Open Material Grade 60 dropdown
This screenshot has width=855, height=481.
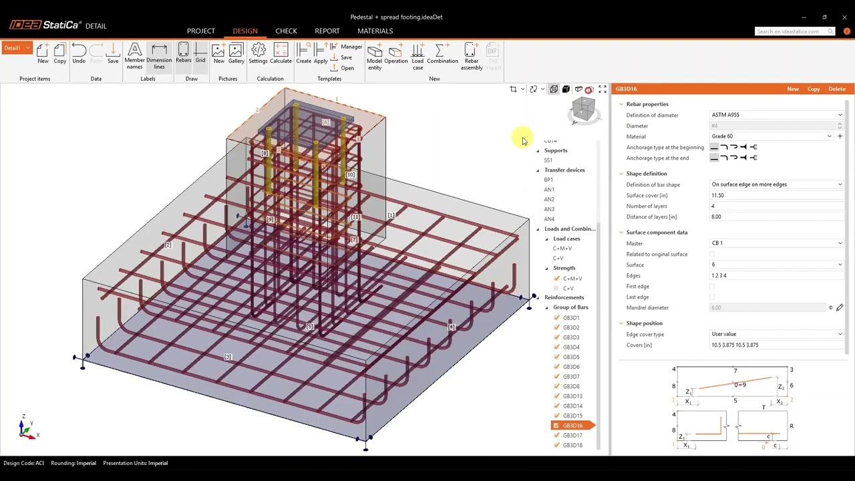click(772, 136)
